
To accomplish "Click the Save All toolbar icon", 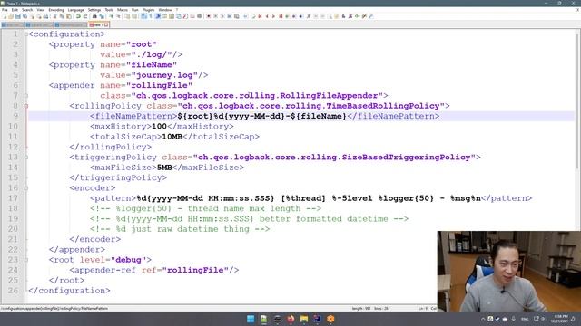I will [x=25, y=16].
